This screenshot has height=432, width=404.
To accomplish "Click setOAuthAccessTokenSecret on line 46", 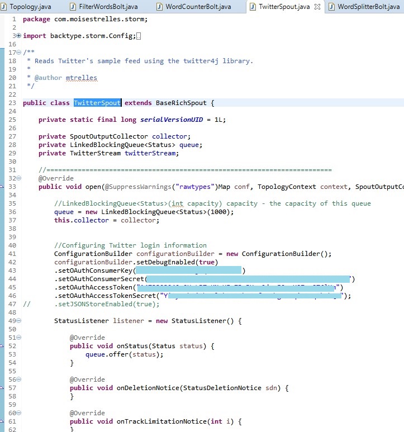I will (x=107, y=296).
